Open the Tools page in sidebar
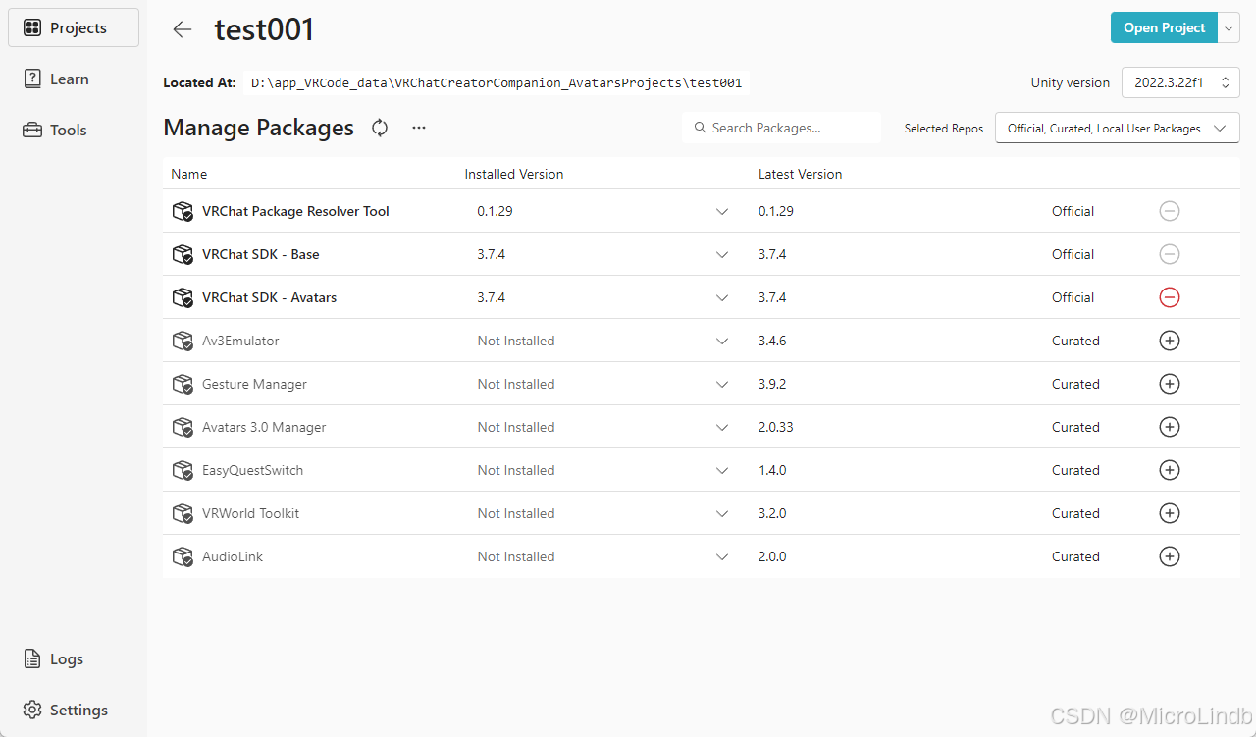This screenshot has width=1256, height=737. (74, 130)
